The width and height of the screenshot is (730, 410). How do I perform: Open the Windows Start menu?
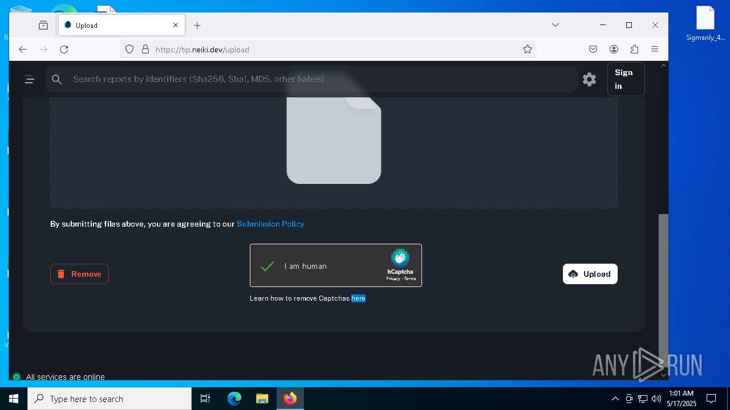point(14,399)
